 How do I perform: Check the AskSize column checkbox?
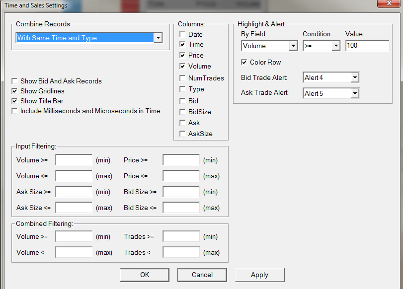(182, 134)
